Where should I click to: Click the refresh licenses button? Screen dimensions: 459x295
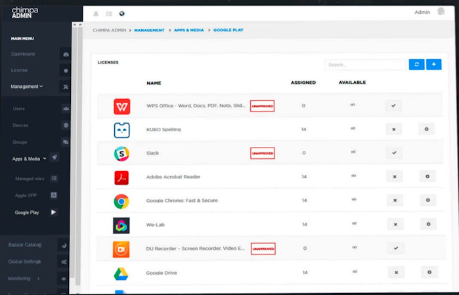(x=416, y=64)
